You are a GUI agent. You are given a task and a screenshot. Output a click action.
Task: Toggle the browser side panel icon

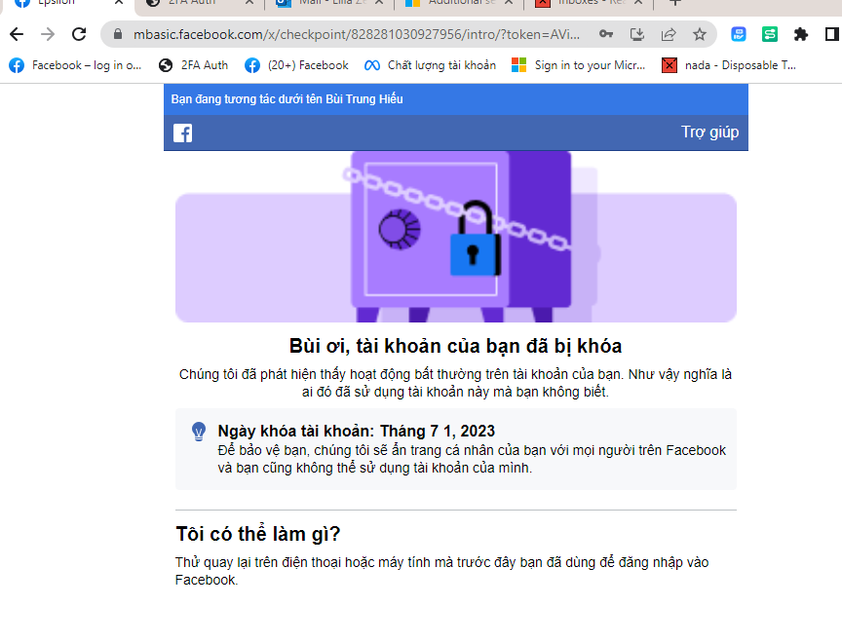click(832, 34)
